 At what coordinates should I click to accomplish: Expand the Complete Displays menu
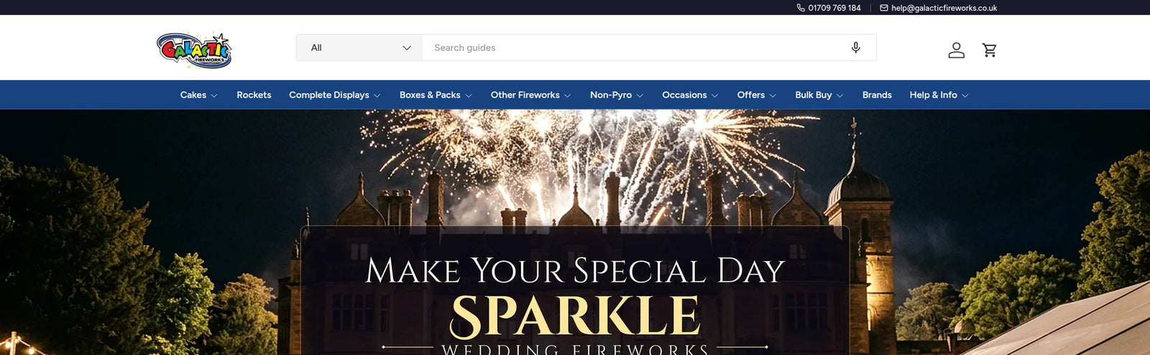tap(334, 95)
